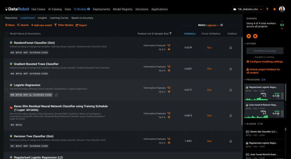291x159 pixels.
Task: Switch to the Learning Curves tab
Action: [59, 18]
